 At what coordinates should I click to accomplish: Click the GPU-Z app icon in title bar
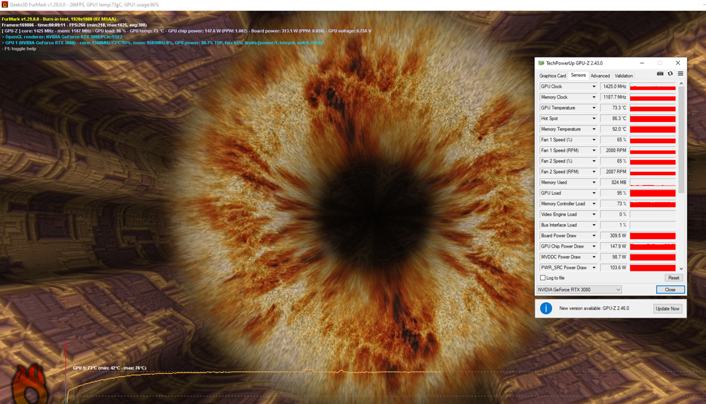coord(541,63)
